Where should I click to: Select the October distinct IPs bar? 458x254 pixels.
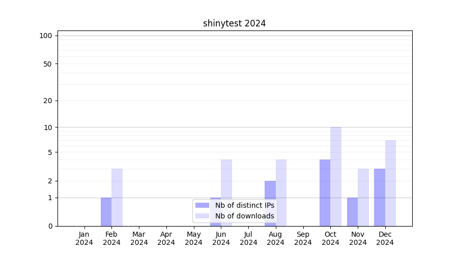tap(325, 193)
